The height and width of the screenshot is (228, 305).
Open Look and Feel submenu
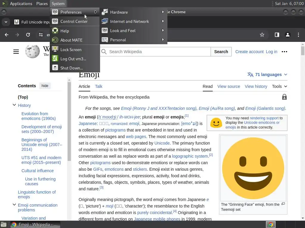coord(133,31)
